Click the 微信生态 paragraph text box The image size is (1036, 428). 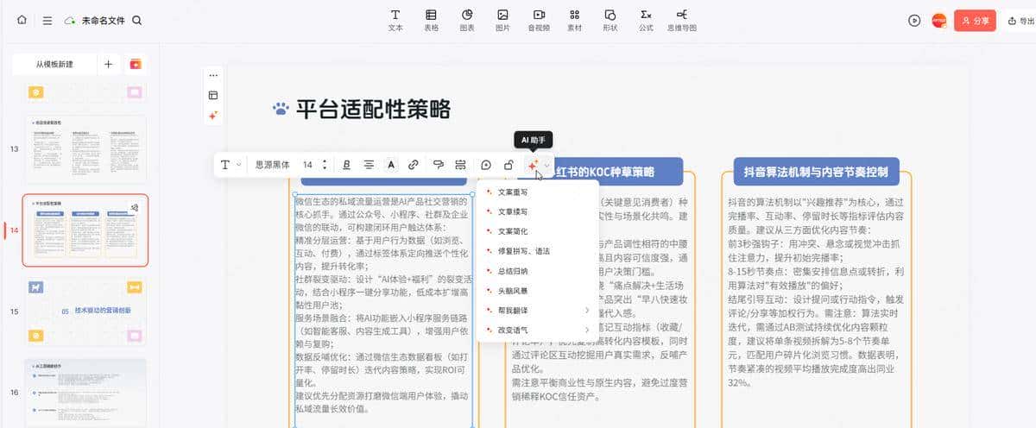(383, 305)
